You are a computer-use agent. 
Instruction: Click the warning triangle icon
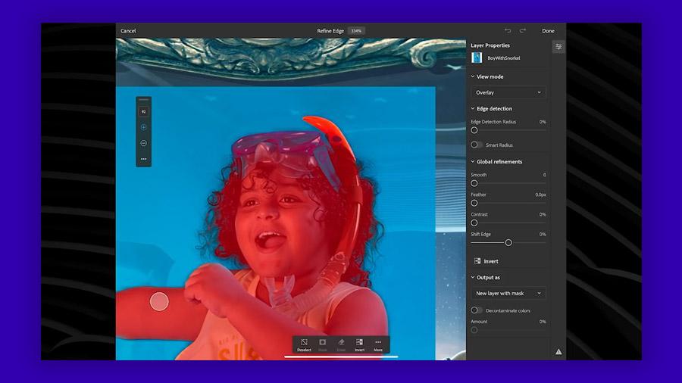pos(558,352)
